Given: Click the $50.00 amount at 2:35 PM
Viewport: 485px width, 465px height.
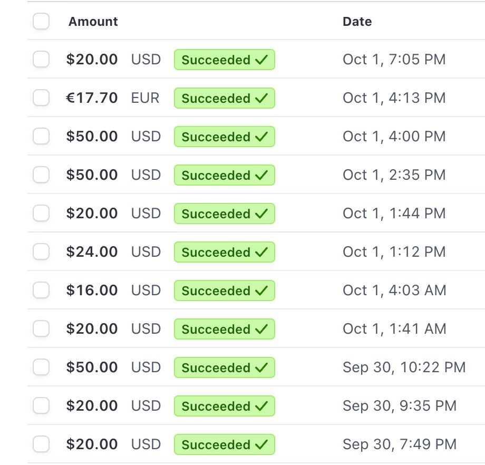Looking at the screenshot, I should [x=92, y=175].
